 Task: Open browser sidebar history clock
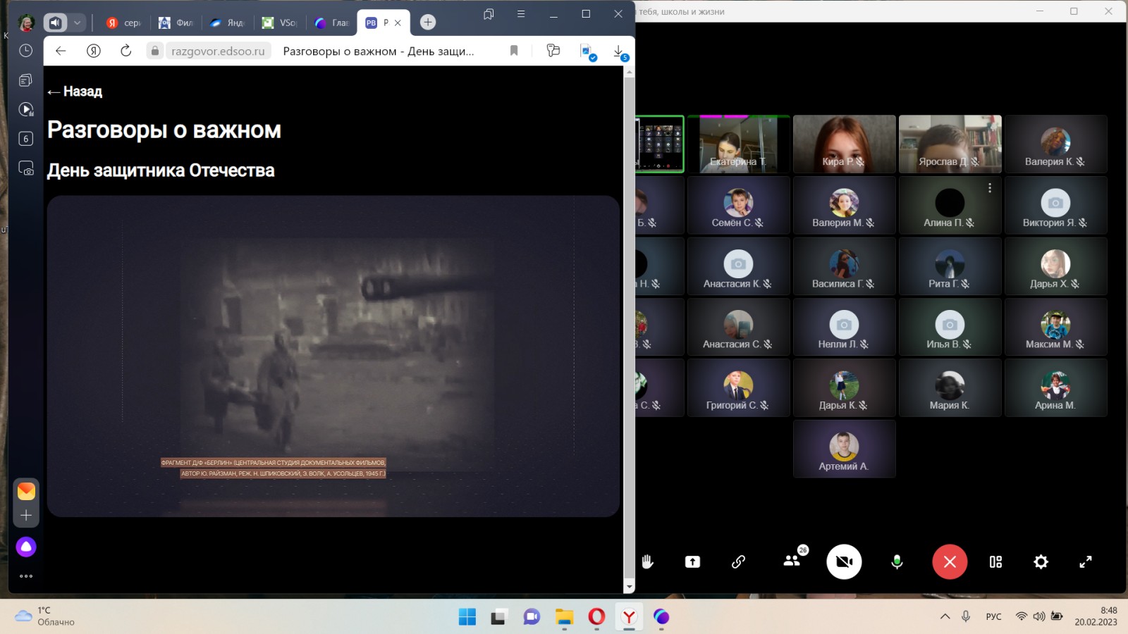(25, 51)
